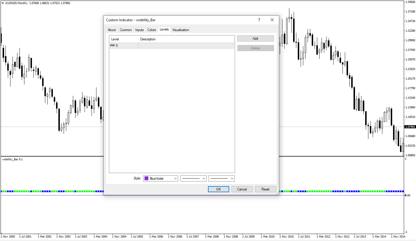The height and width of the screenshot is (241, 416).
Task: Select the level 0 row
Action: 172,46
